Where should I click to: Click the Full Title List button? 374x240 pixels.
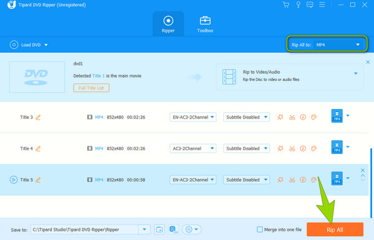[92, 88]
